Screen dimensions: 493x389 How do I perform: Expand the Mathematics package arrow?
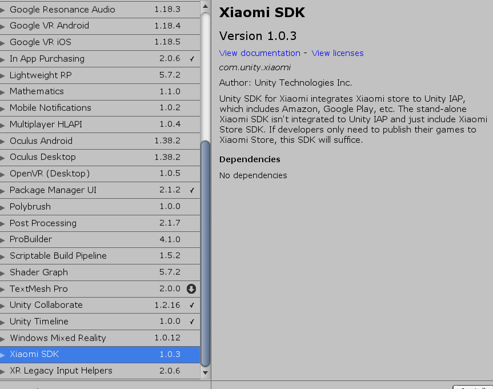click(2, 92)
